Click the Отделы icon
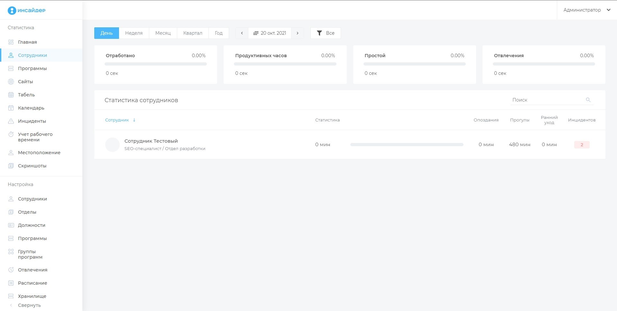 click(x=11, y=212)
